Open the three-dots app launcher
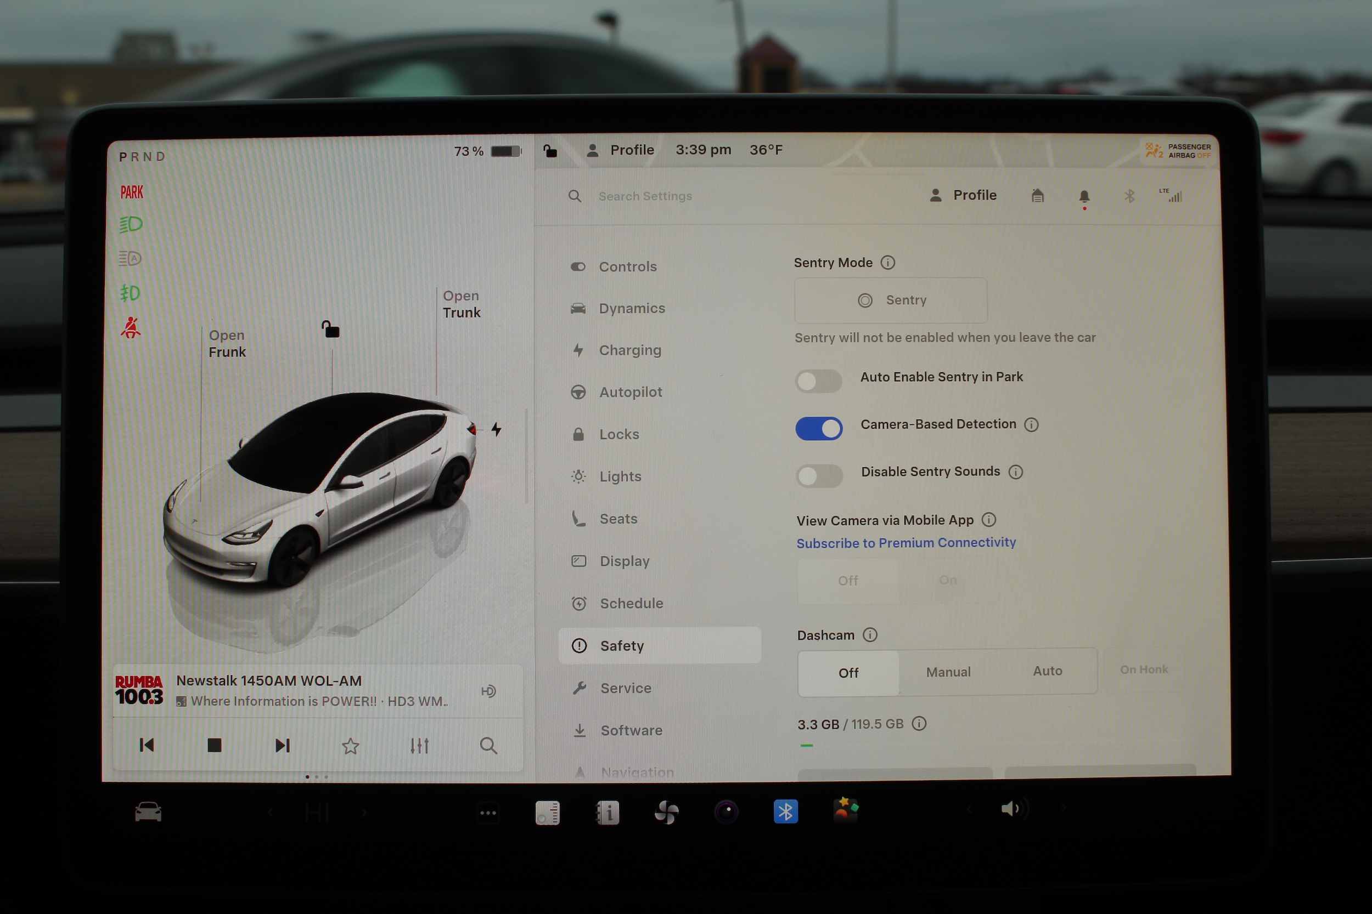 point(488,813)
